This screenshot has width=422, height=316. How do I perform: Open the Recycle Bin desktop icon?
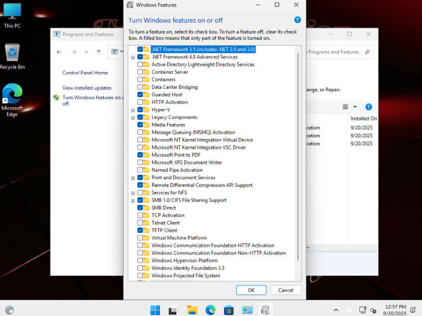13,57
